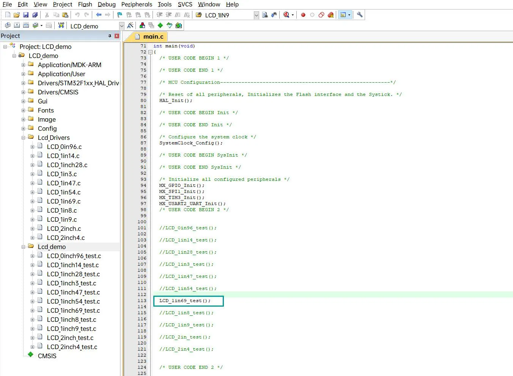Expand the Application/MDK-ARM folder
Screen dimensions: 513x376
point(23,65)
